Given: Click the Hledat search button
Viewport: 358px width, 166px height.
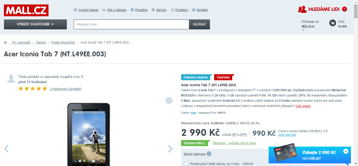Looking at the screenshot, I should [199, 24].
